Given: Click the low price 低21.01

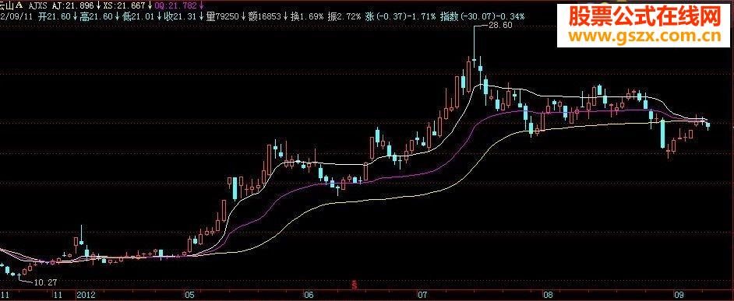Looking at the screenshot, I should [139, 16].
